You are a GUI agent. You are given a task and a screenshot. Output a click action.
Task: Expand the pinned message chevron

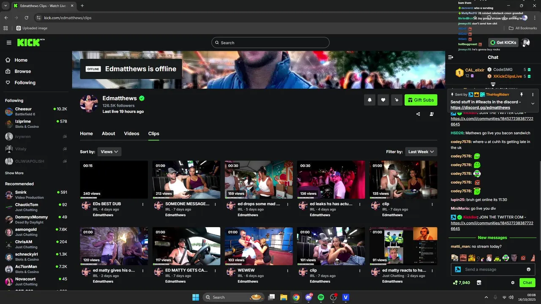tap(533, 103)
